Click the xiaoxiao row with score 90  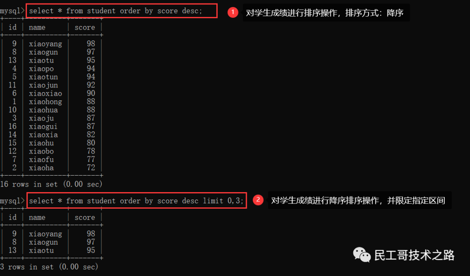click(x=51, y=93)
